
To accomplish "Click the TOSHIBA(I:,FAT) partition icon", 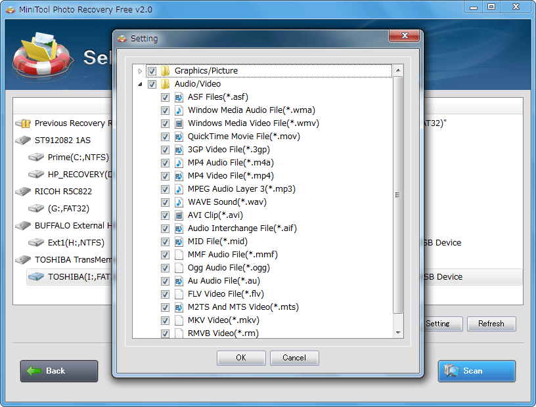I will [36, 277].
